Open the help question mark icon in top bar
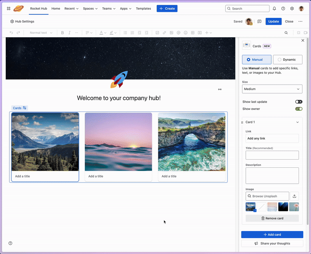Viewport: 311px width, 254px height. (283, 9)
